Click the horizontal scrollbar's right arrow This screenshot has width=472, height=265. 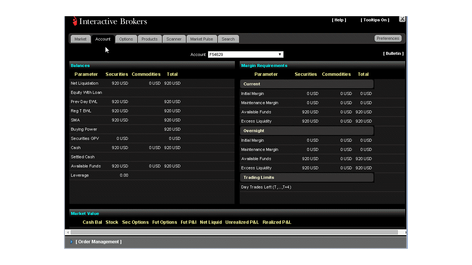point(405,232)
